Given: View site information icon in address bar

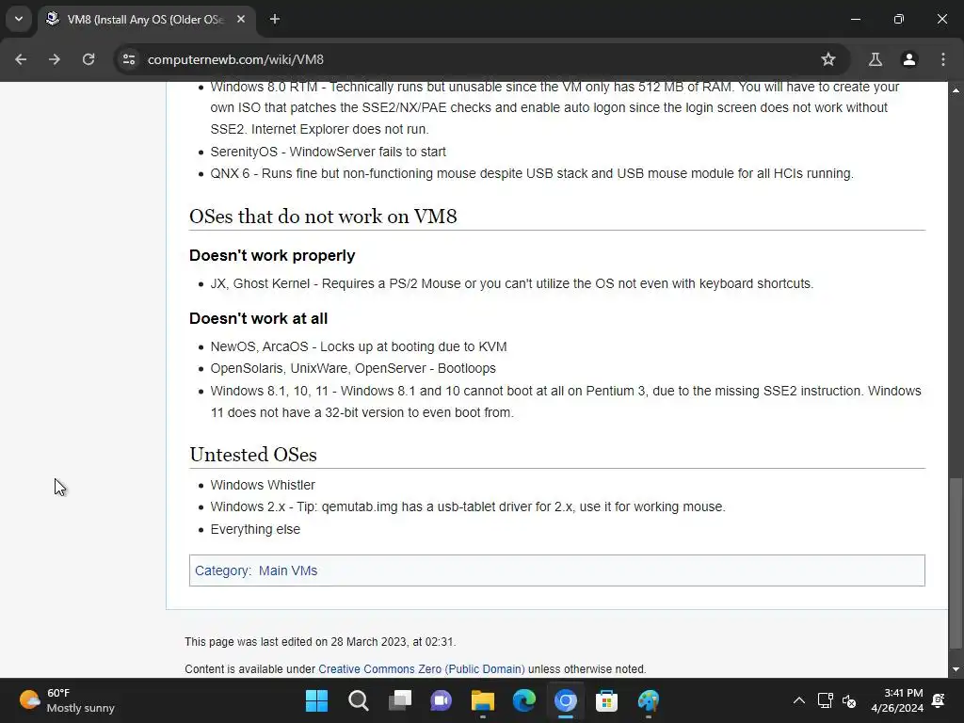Looking at the screenshot, I should click(129, 59).
